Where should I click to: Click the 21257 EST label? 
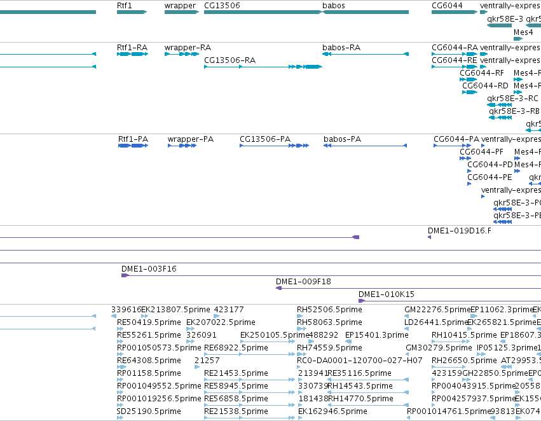click(207, 361)
